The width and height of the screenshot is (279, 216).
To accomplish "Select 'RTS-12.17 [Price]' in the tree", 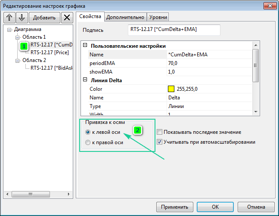I will [50, 52].
